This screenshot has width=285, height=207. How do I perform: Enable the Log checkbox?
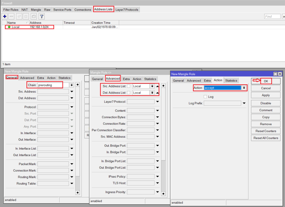tap(205, 97)
